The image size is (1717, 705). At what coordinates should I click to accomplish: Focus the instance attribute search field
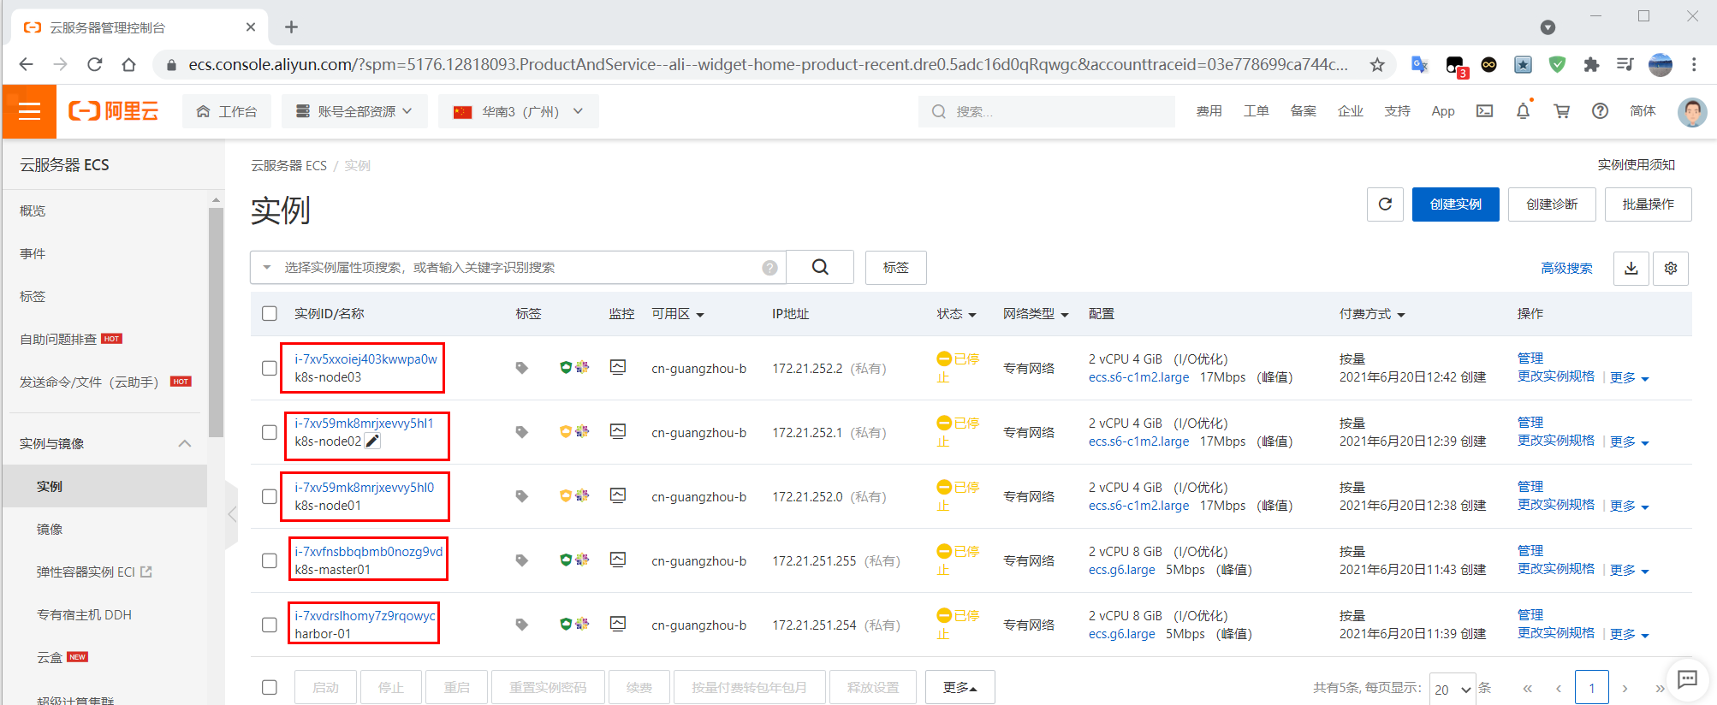[518, 268]
